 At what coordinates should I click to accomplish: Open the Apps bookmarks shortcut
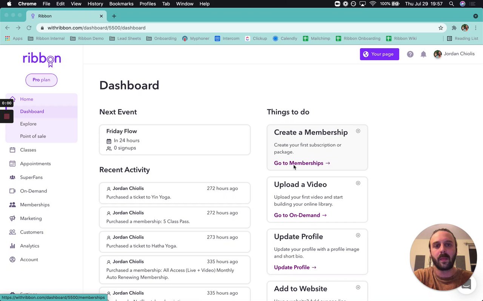pos(14,38)
